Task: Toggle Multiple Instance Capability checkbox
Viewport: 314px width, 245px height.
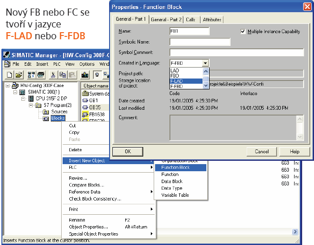Action: click(243, 31)
